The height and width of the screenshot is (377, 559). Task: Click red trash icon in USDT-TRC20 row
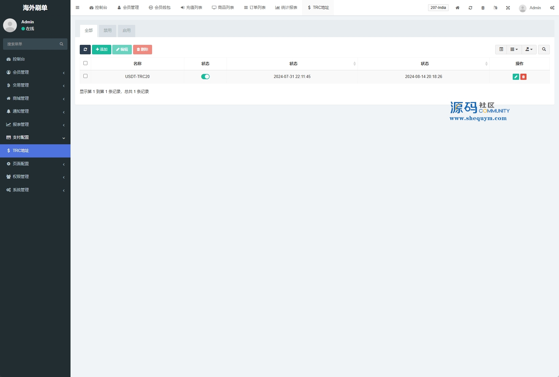tap(523, 77)
